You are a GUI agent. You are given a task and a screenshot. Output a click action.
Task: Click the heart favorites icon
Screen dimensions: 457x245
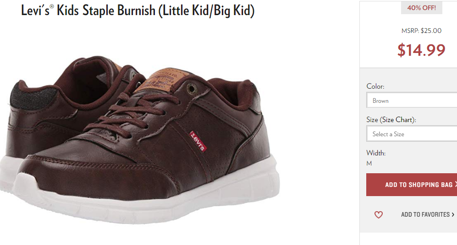tap(378, 215)
